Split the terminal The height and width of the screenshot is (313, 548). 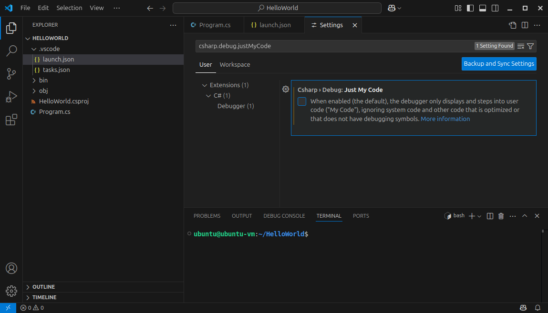[x=490, y=216]
